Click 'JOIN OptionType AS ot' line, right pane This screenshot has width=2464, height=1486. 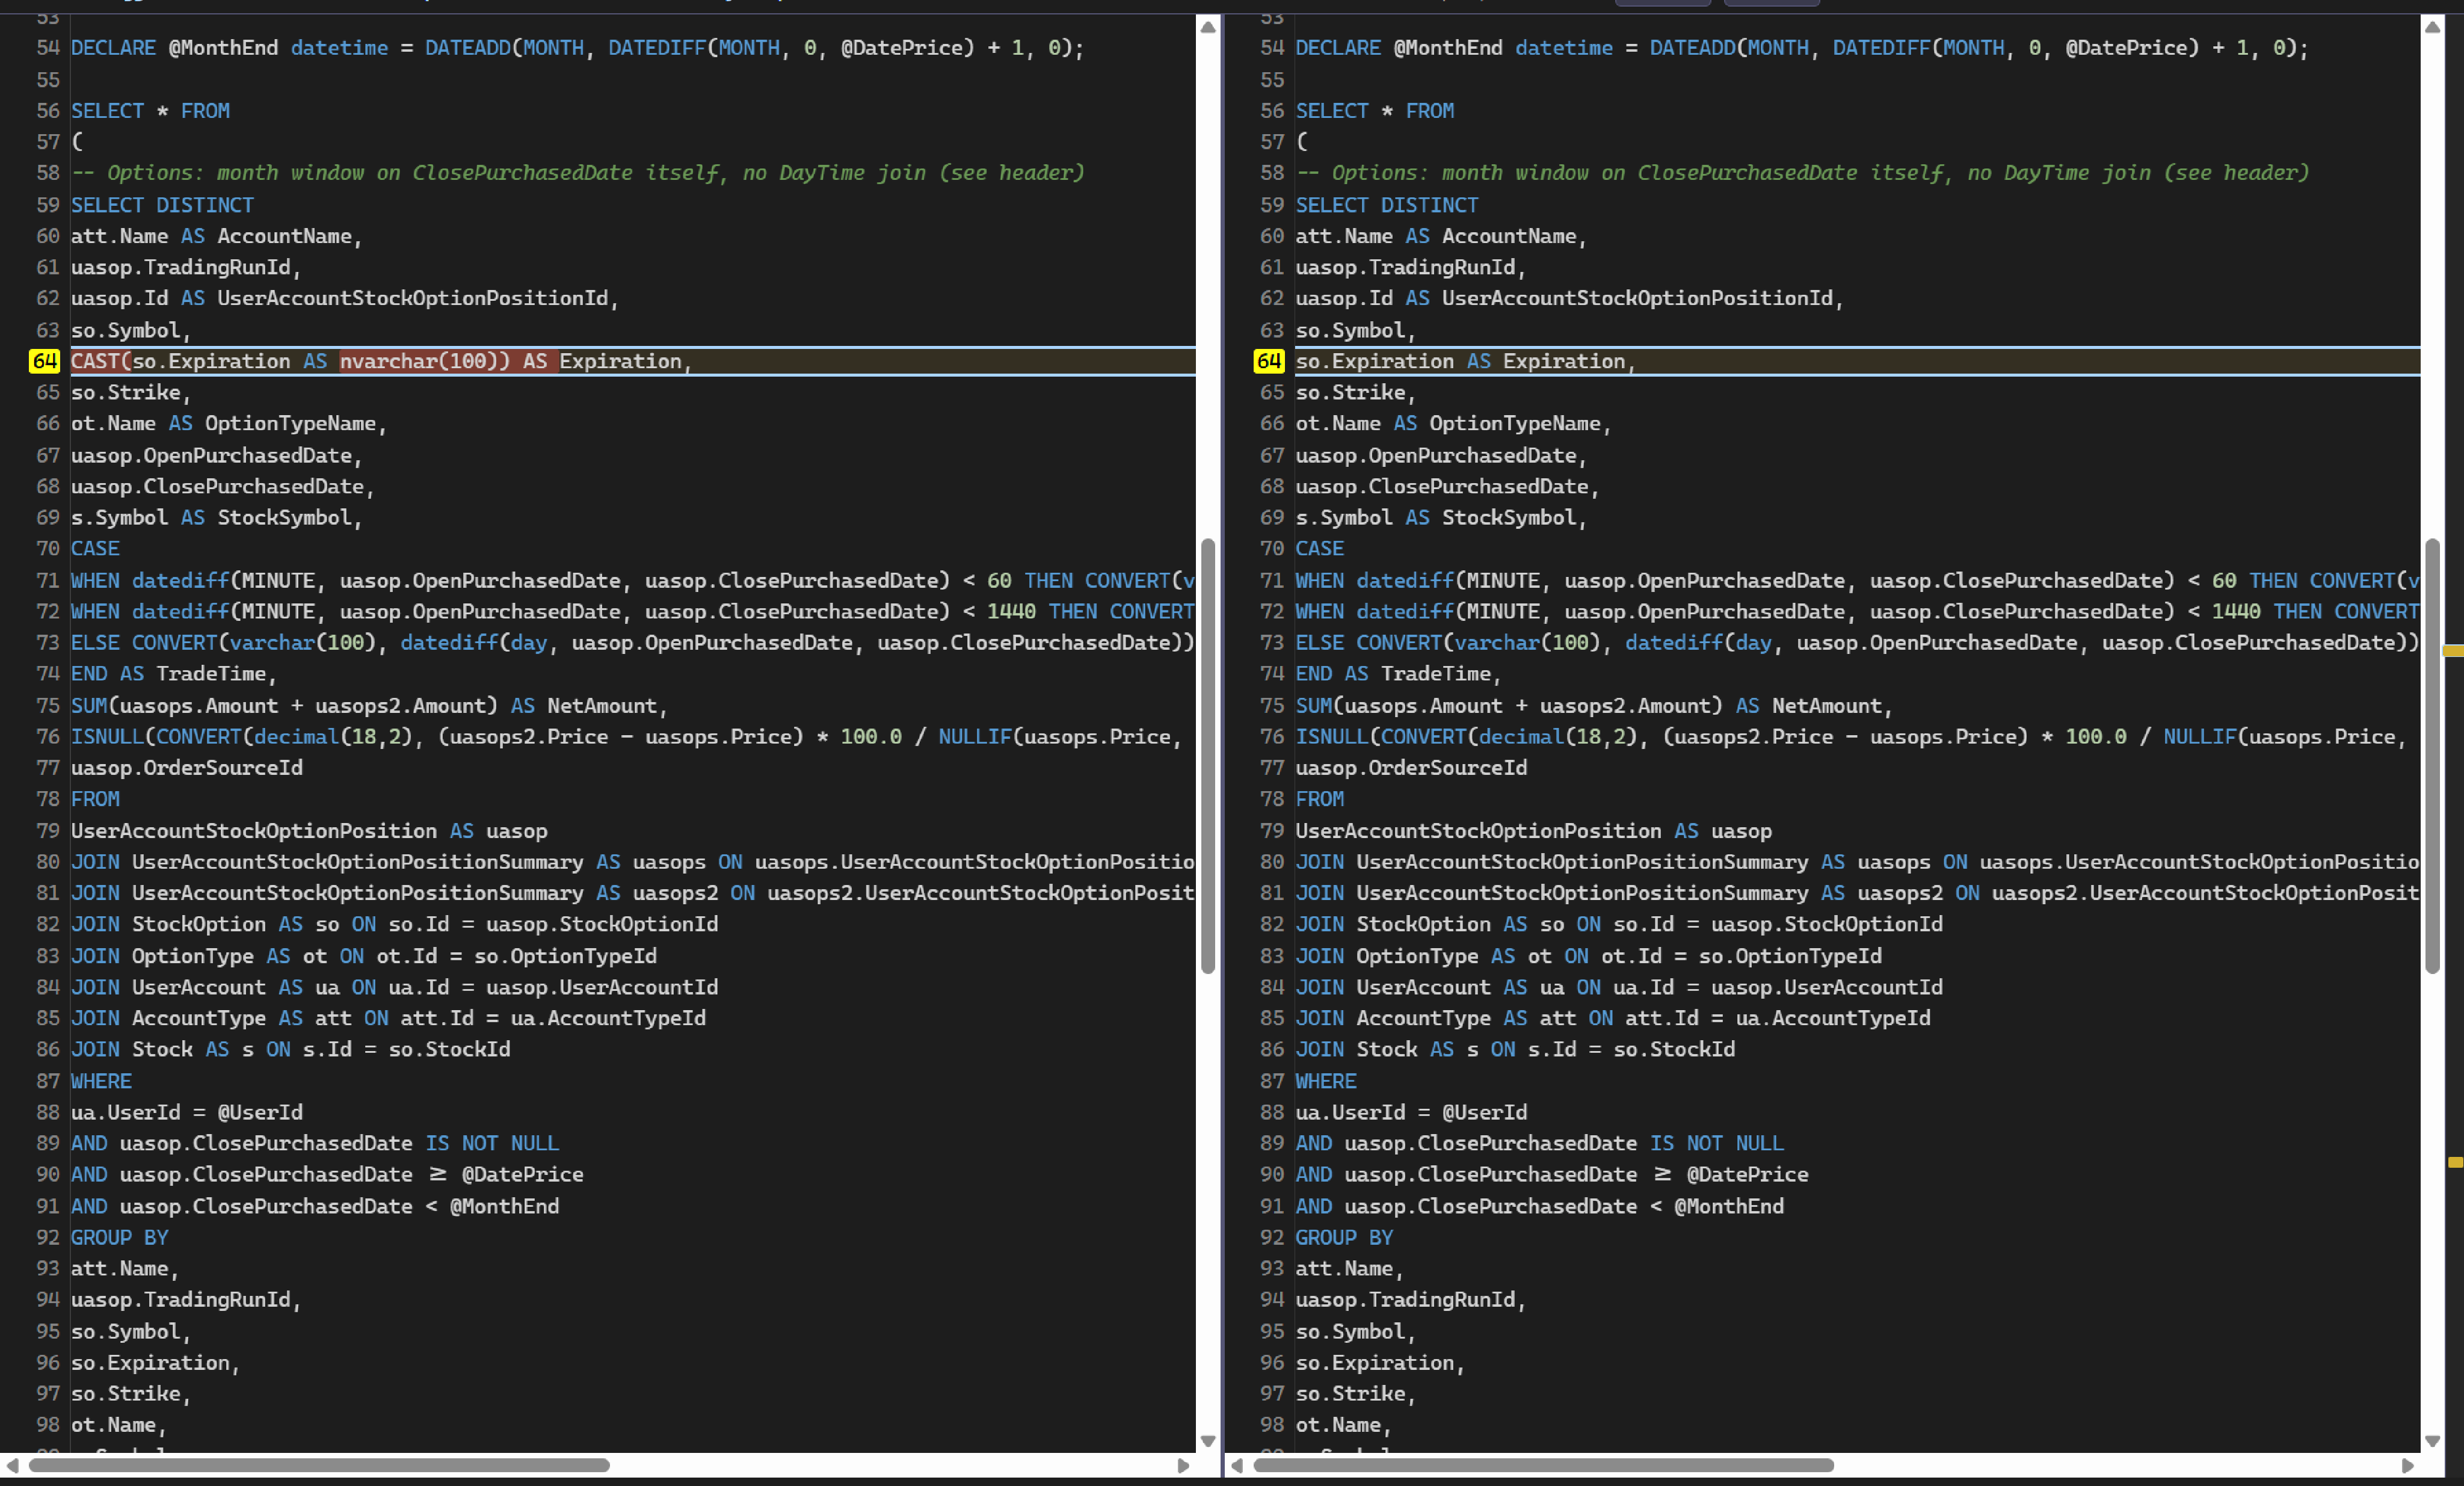[1588, 956]
